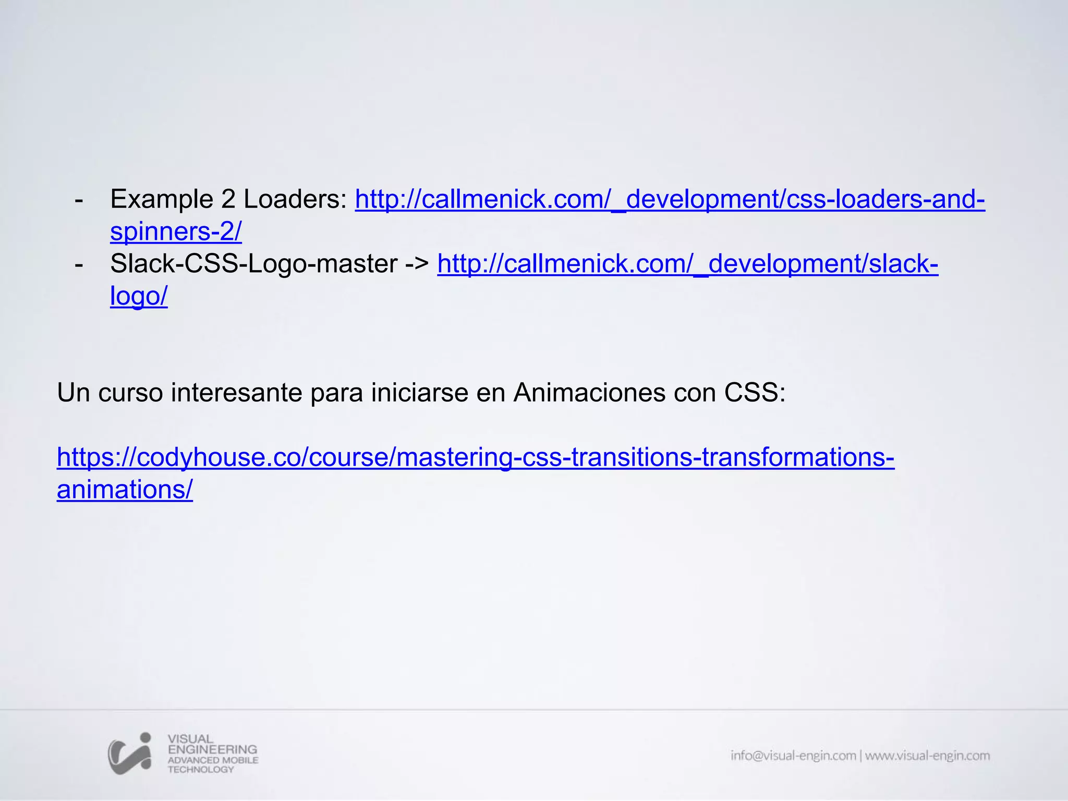Image resolution: width=1068 pixels, height=801 pixels.
Task: Click the 'Example 2 Loaders:' label text
Action: point(228,199)
